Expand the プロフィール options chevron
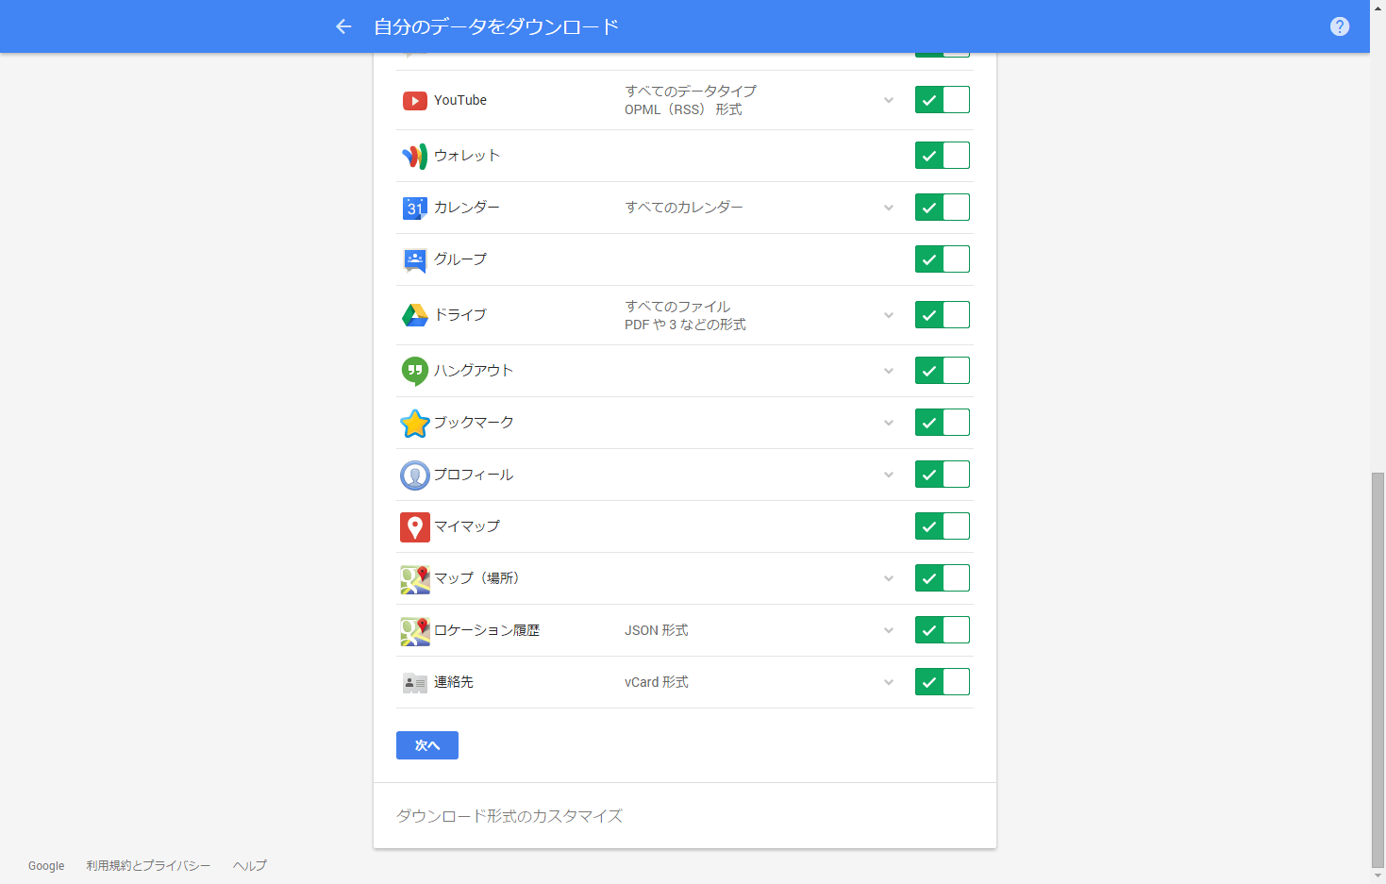 click(889, 475)
